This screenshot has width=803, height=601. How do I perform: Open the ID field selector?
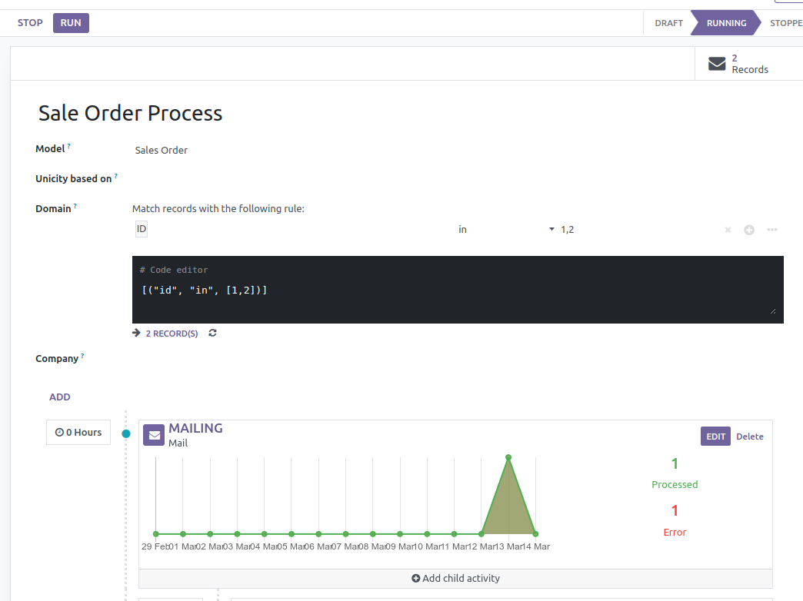click(x=142, y=229)
